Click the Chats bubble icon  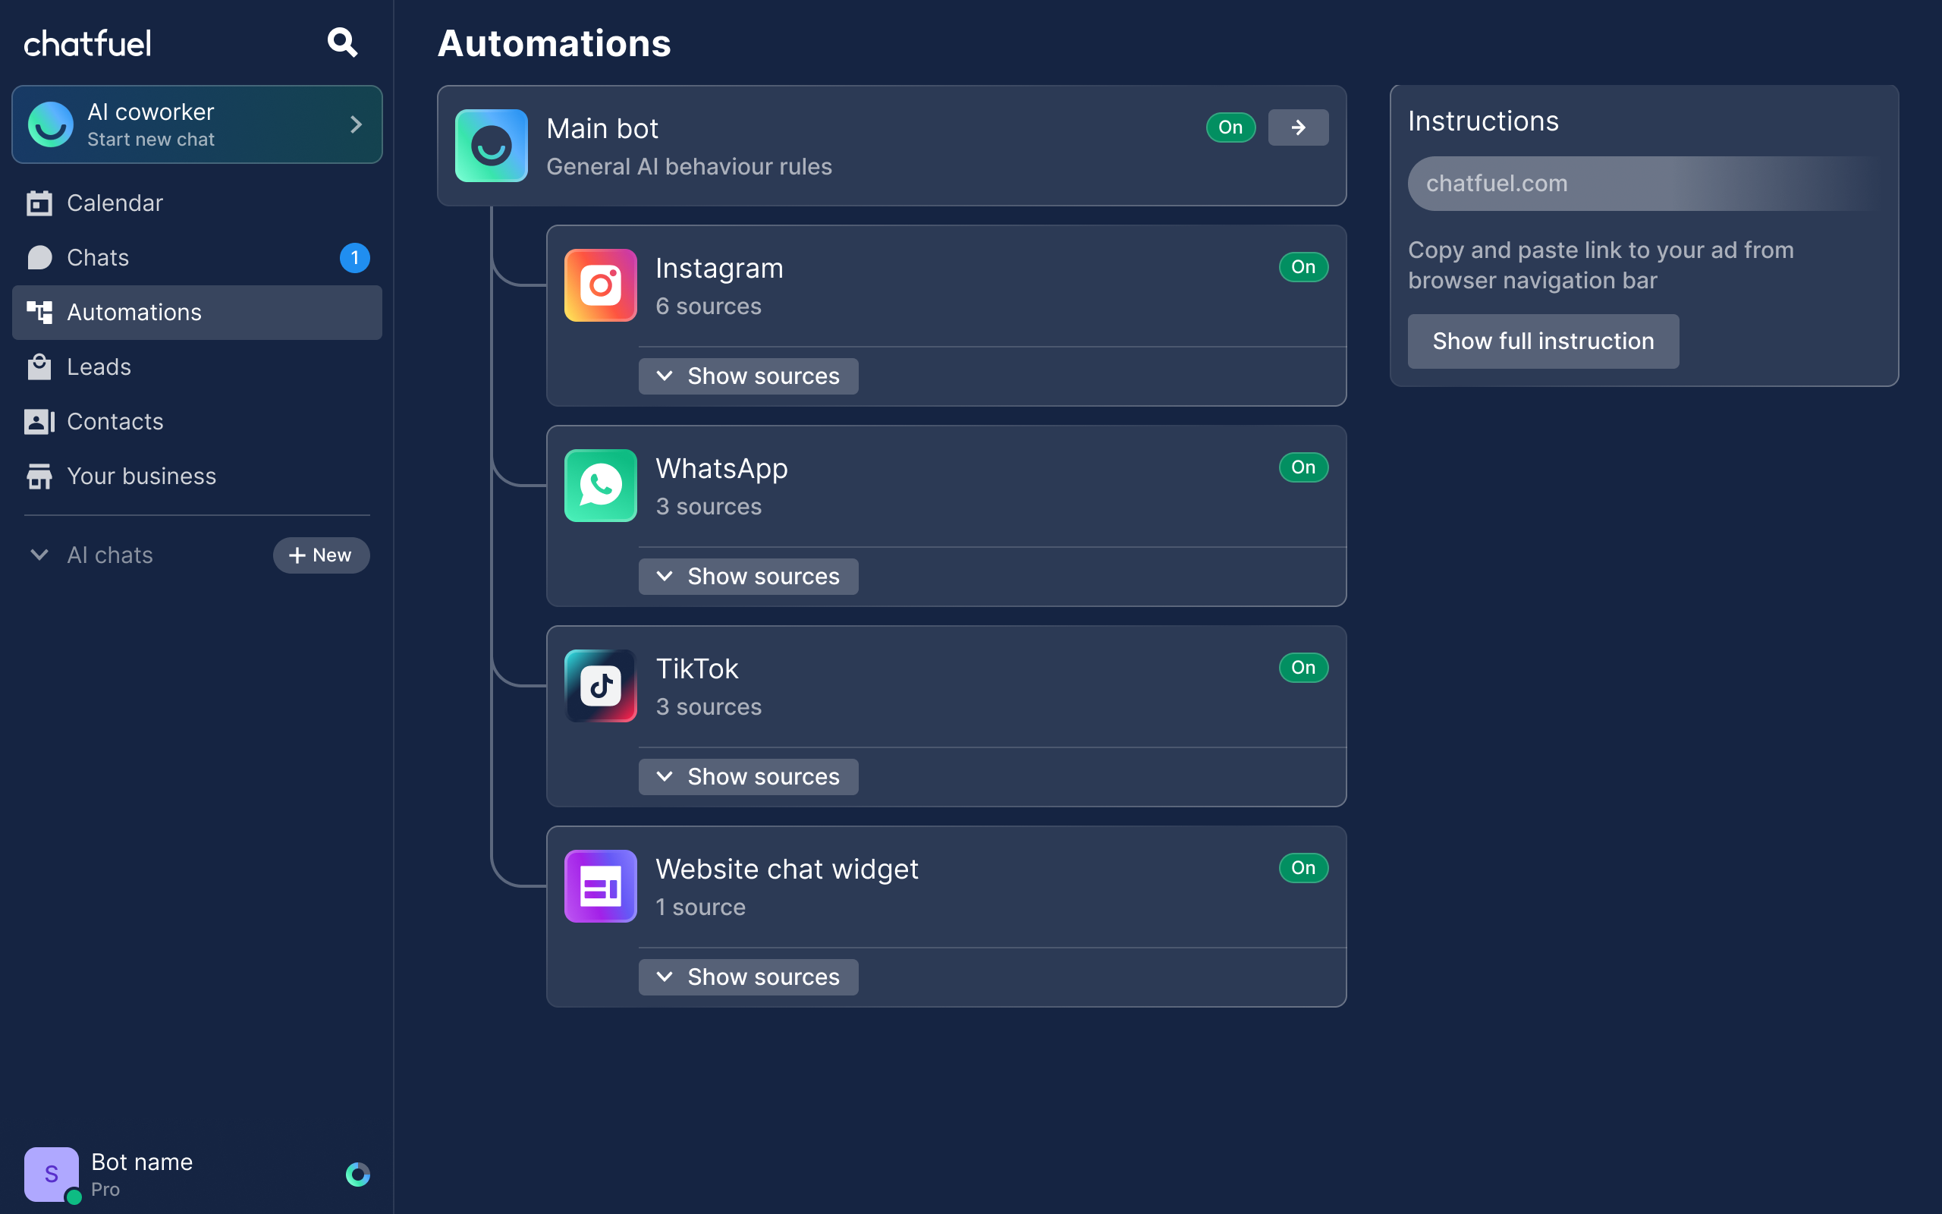click(39, 258)
